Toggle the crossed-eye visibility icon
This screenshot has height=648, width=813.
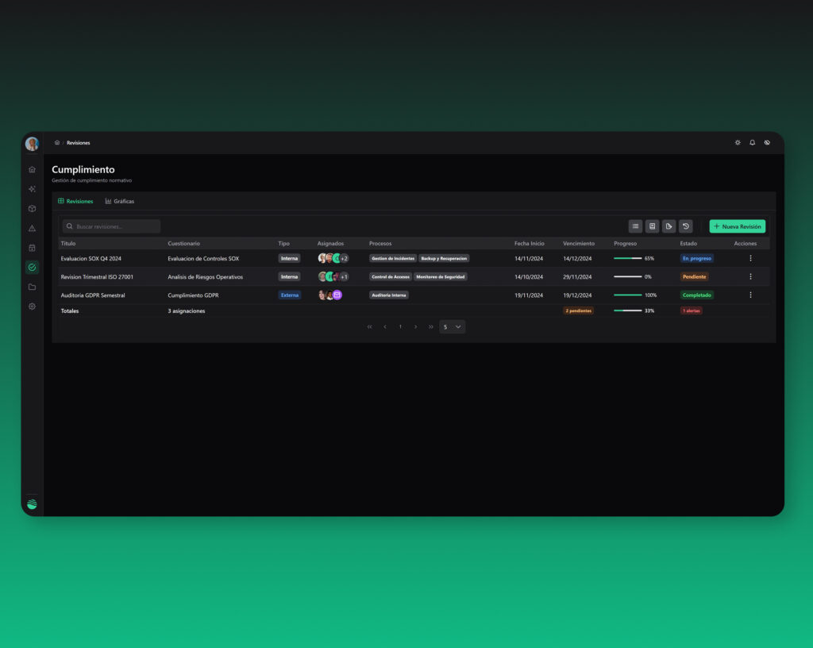[x=767, y=143]
